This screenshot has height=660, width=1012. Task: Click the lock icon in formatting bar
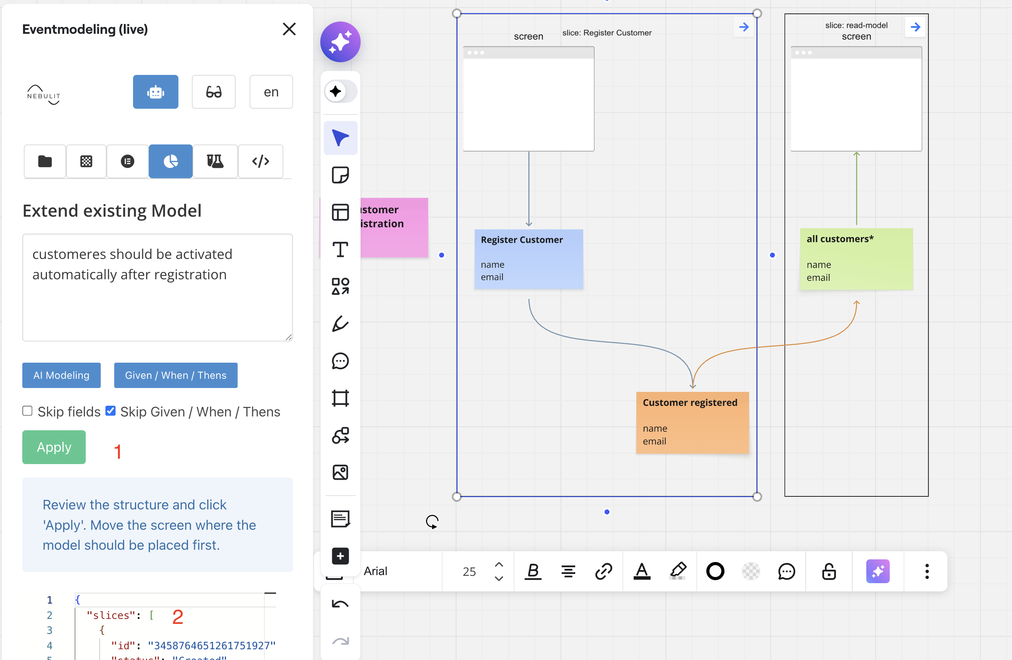coord(829,571)
